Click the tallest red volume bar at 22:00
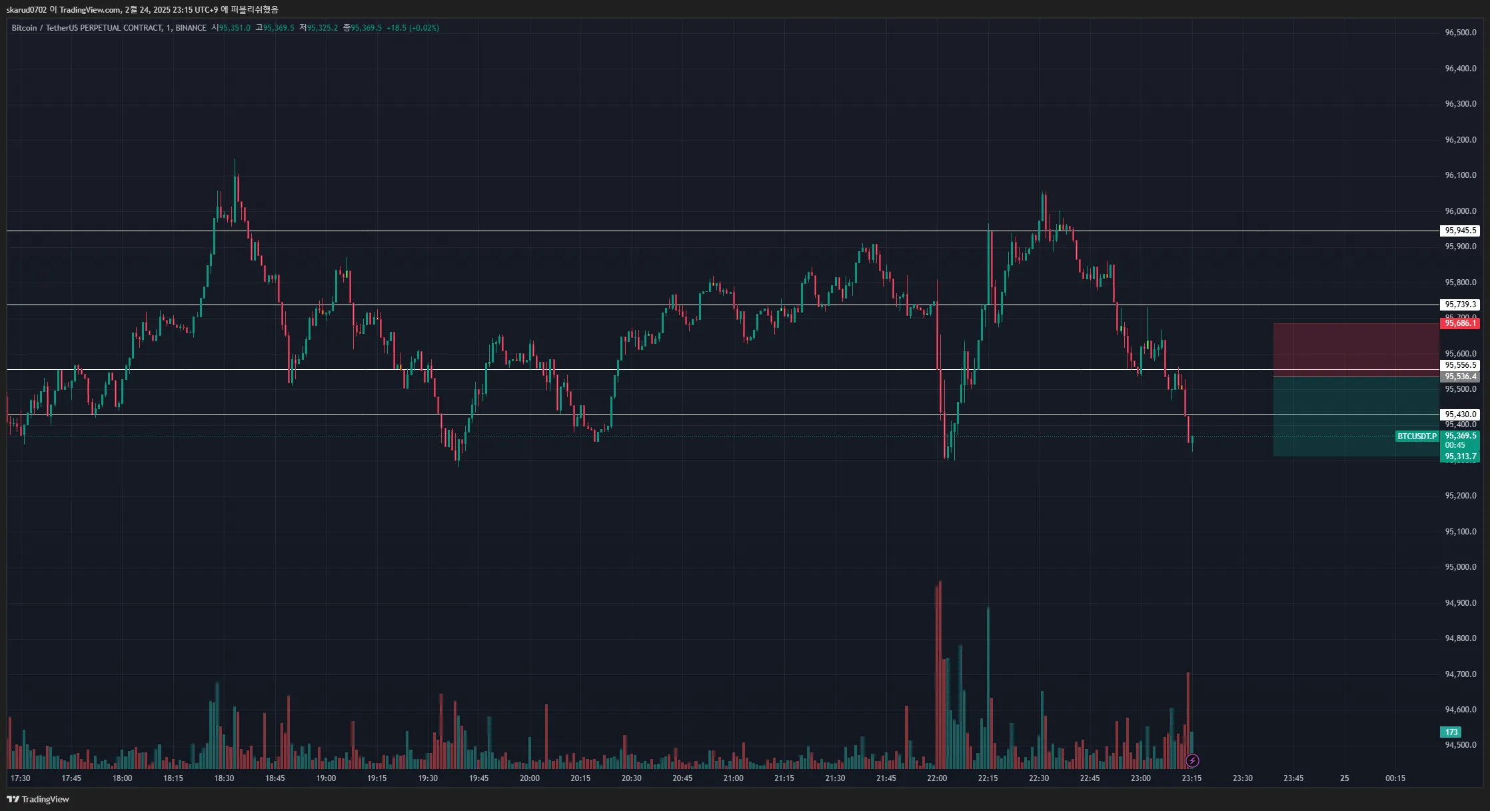 coord(940,674)
